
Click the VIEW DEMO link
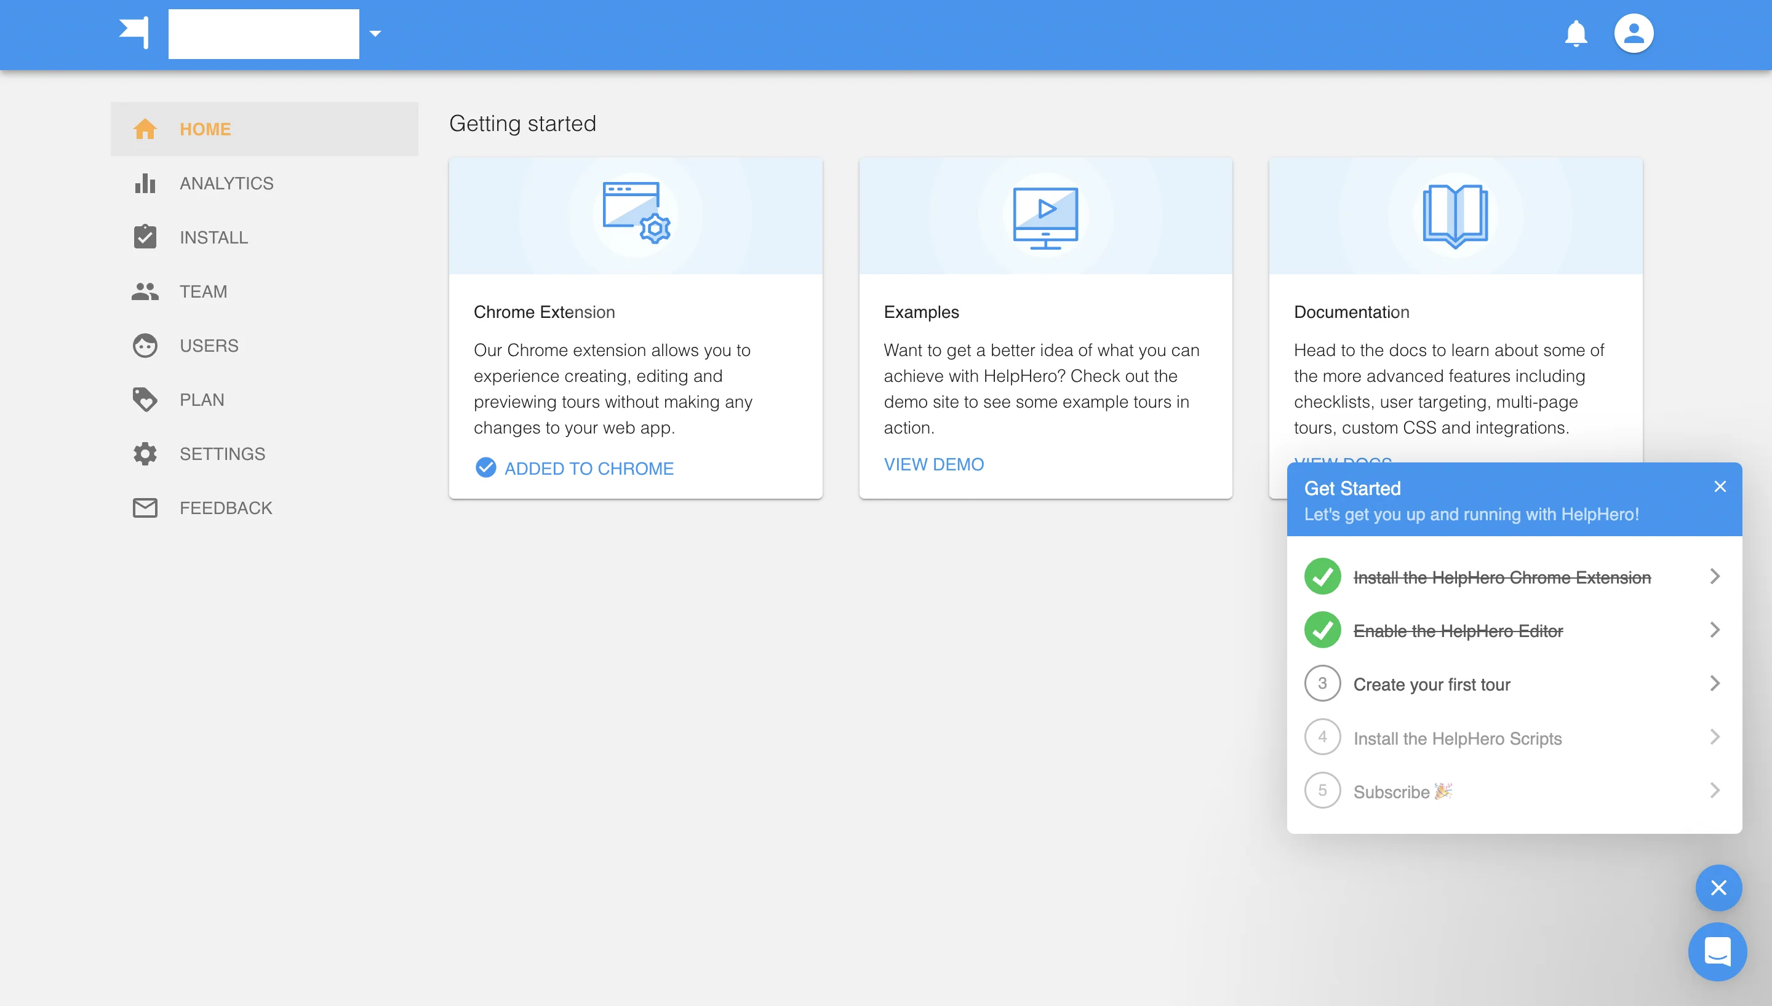(933, 464)
